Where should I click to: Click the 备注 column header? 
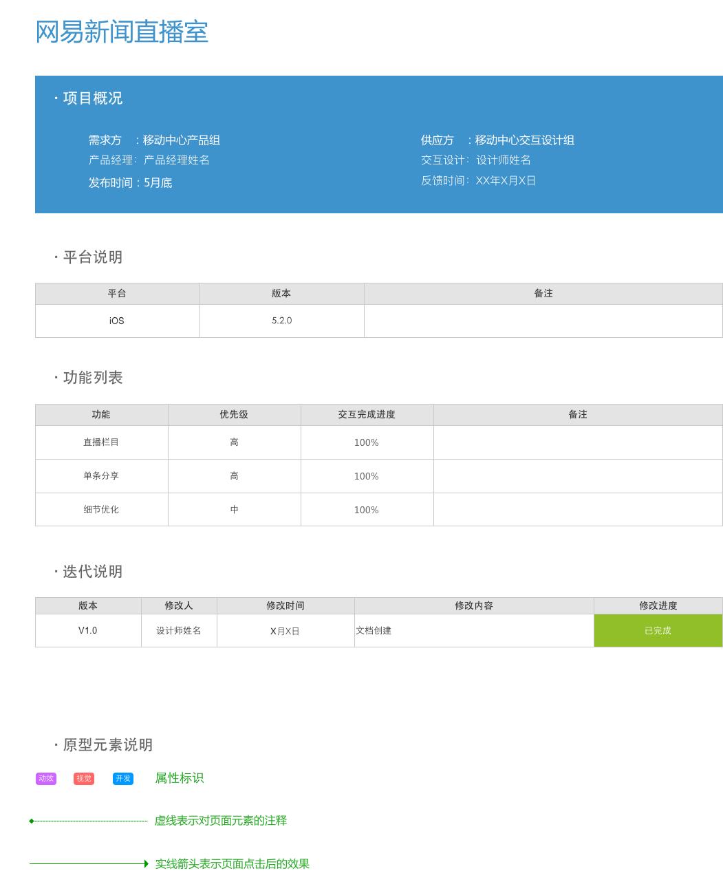point(543,293)
